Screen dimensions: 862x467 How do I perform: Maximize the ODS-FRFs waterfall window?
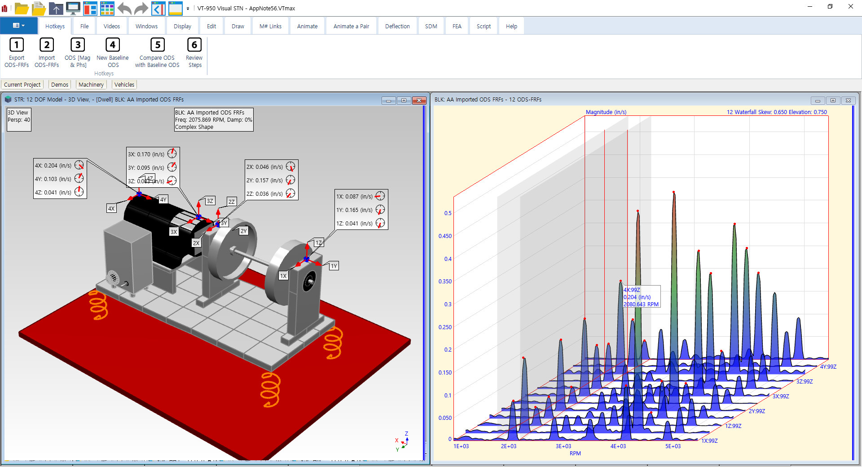coord(833,100)
